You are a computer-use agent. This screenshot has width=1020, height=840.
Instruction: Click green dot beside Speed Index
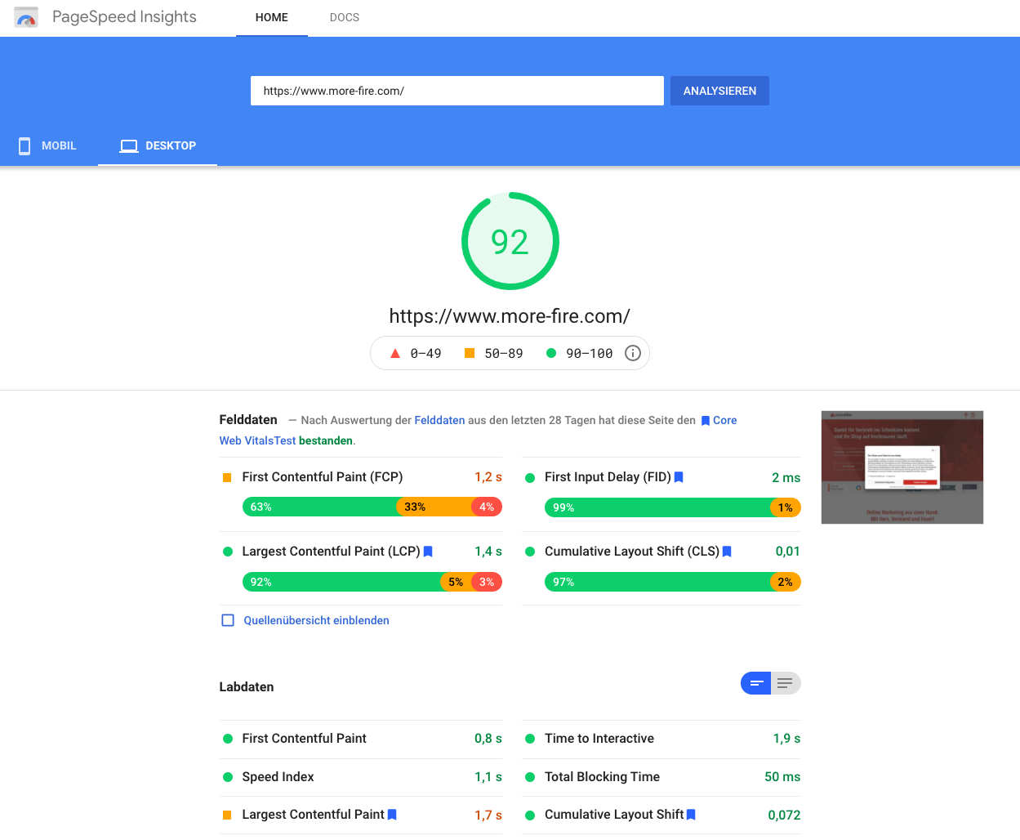(x=228, y=777)
